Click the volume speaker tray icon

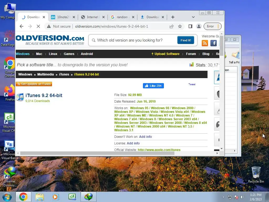click(242, 197)
